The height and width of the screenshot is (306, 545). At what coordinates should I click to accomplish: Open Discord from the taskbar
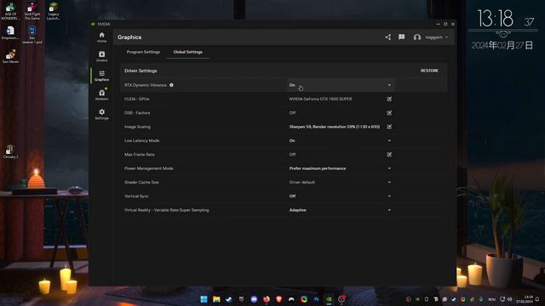coord(254,299)
